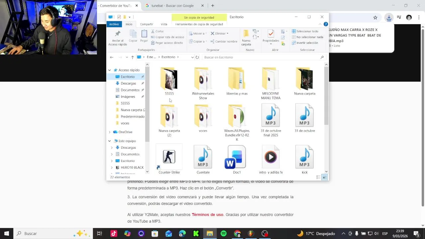The image size is (425, 239).
Task: Select the Cuentale MP3 file
Action: point(203,160)
